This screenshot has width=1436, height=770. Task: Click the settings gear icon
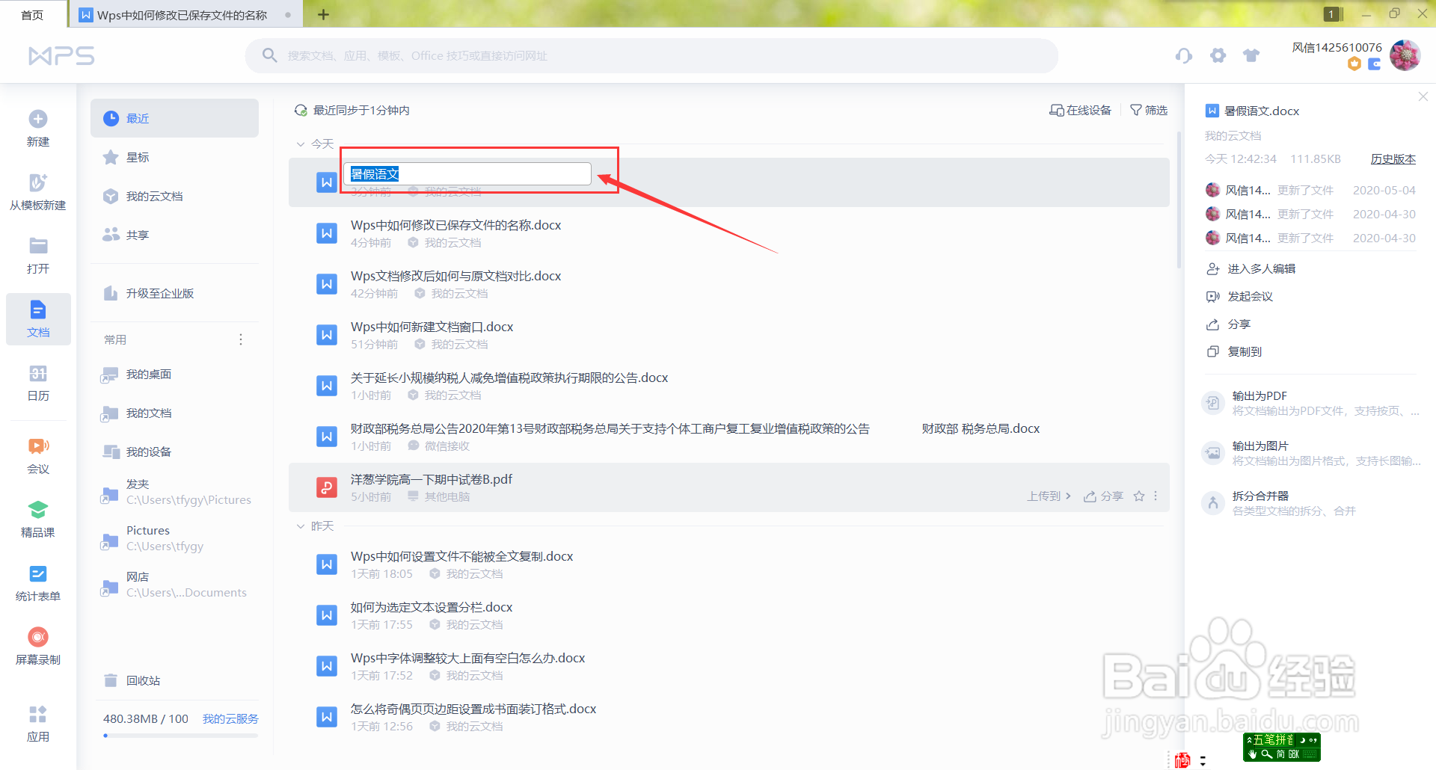point(1218,55)
